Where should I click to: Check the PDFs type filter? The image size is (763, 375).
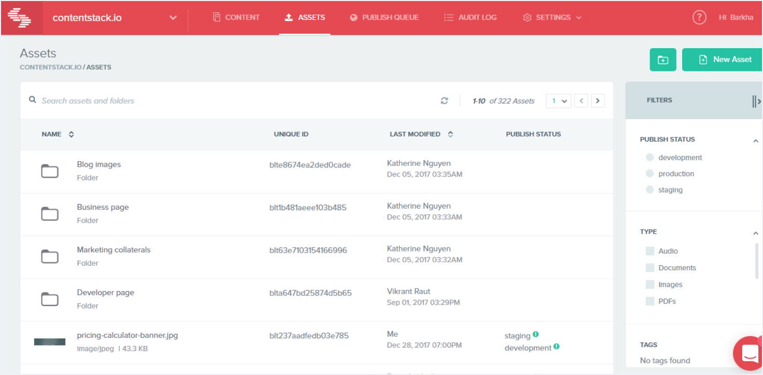click(x=650, y=301)
